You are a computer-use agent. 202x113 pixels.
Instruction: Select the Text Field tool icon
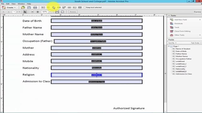click(x=43, y=8)
